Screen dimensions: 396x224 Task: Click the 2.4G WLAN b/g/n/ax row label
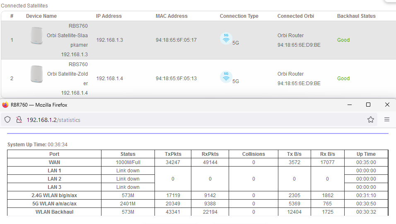coord(54,195)
